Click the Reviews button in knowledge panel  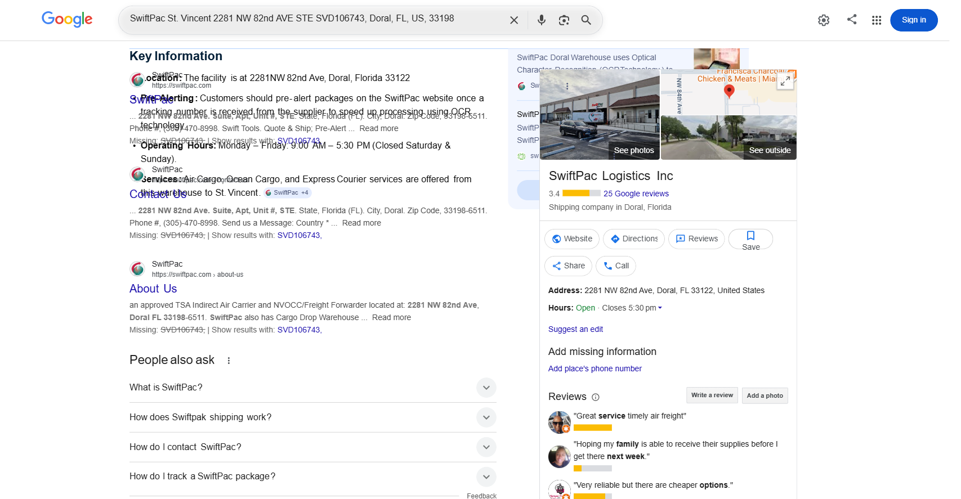coord(696,239)
